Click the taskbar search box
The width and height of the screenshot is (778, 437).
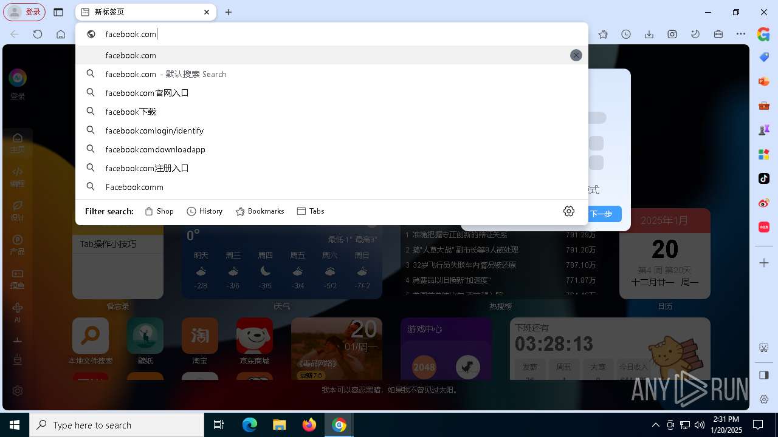[x=117, y=425]
